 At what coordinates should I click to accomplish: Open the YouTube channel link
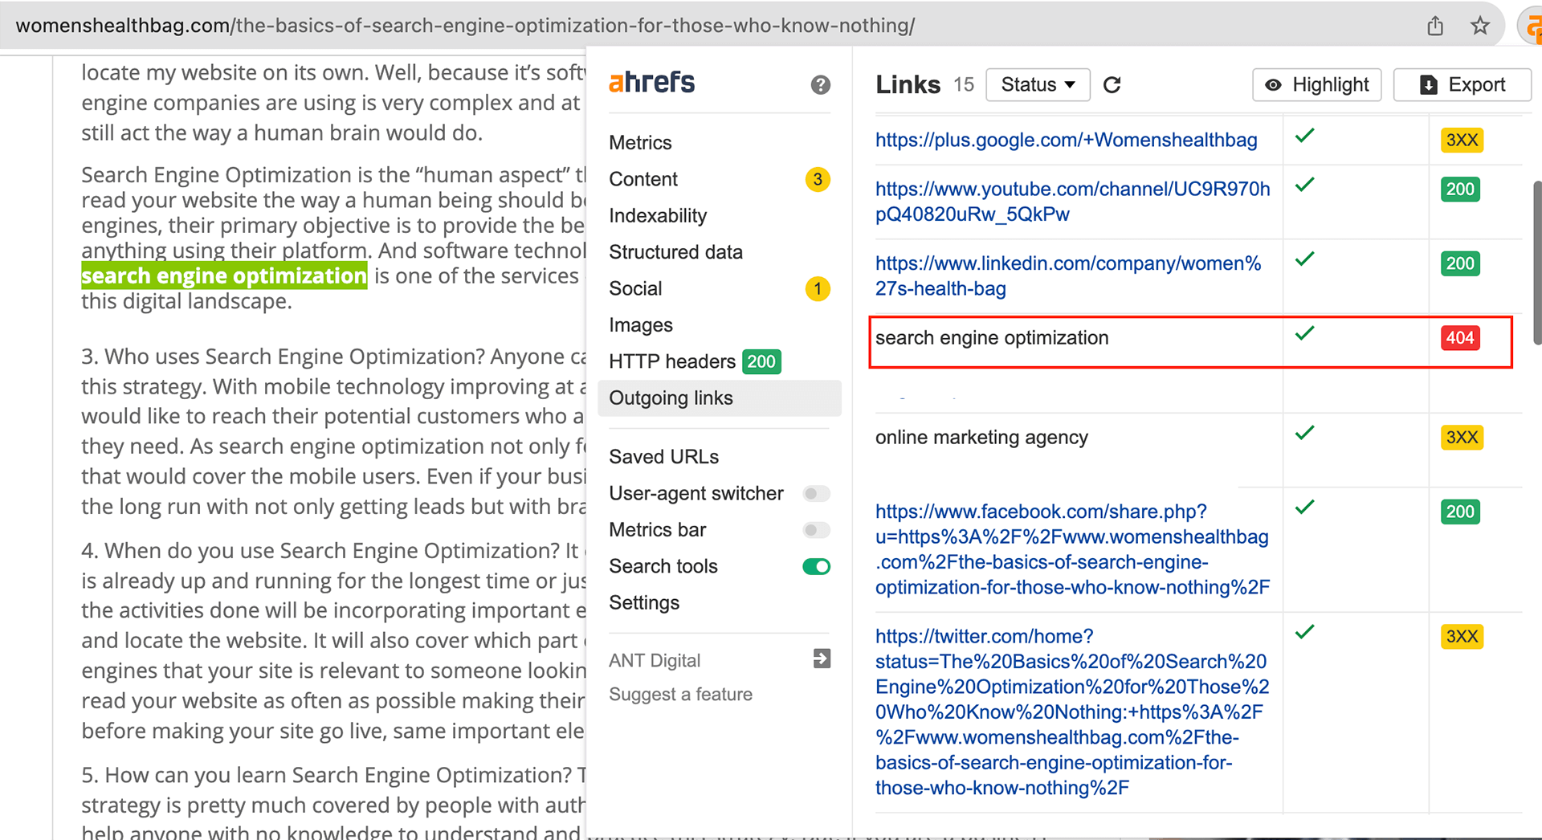click(x=1072, y=202)
